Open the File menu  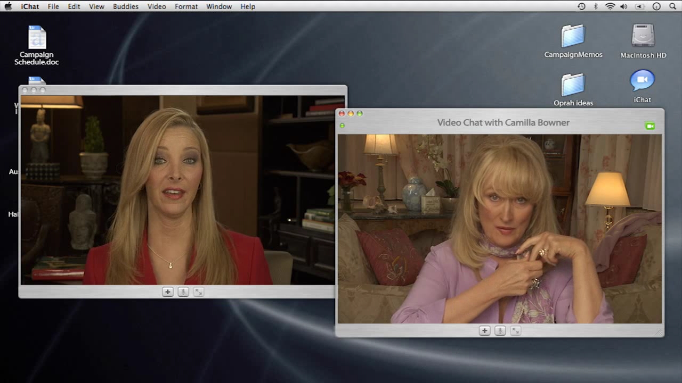click(53, 6)
